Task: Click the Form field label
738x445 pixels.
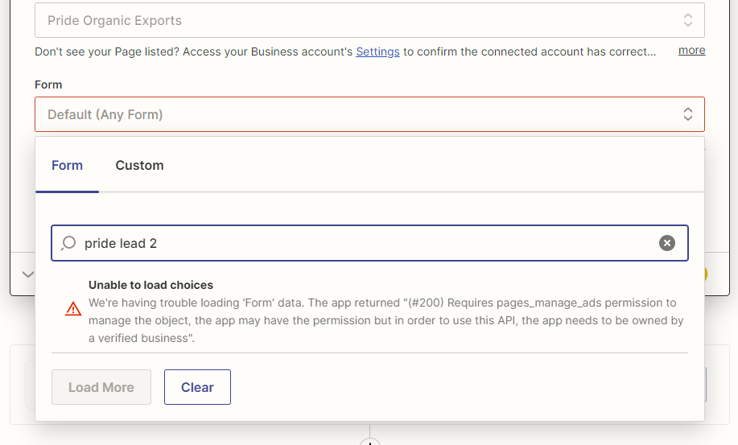Action: pyautogui.click(x=48, y=84)
